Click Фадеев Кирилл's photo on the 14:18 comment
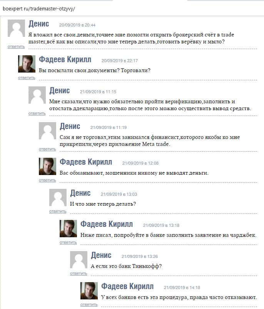This screenshot has height=309, width=264. (x=89, y=291)
